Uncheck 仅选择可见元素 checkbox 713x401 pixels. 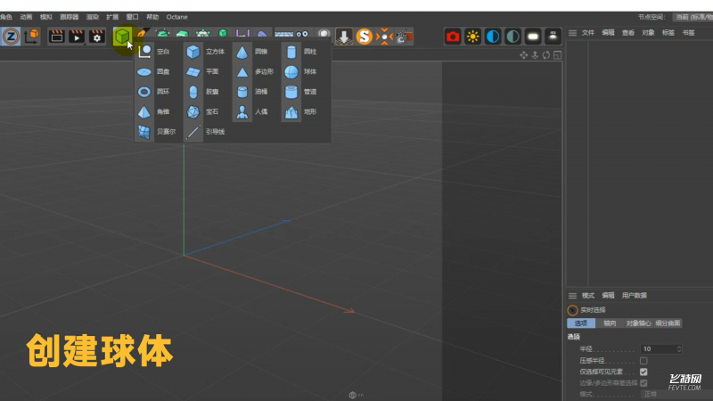643,372
